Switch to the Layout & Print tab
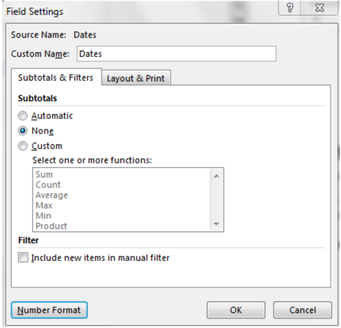Screen dimensions: 341x328 136,78
